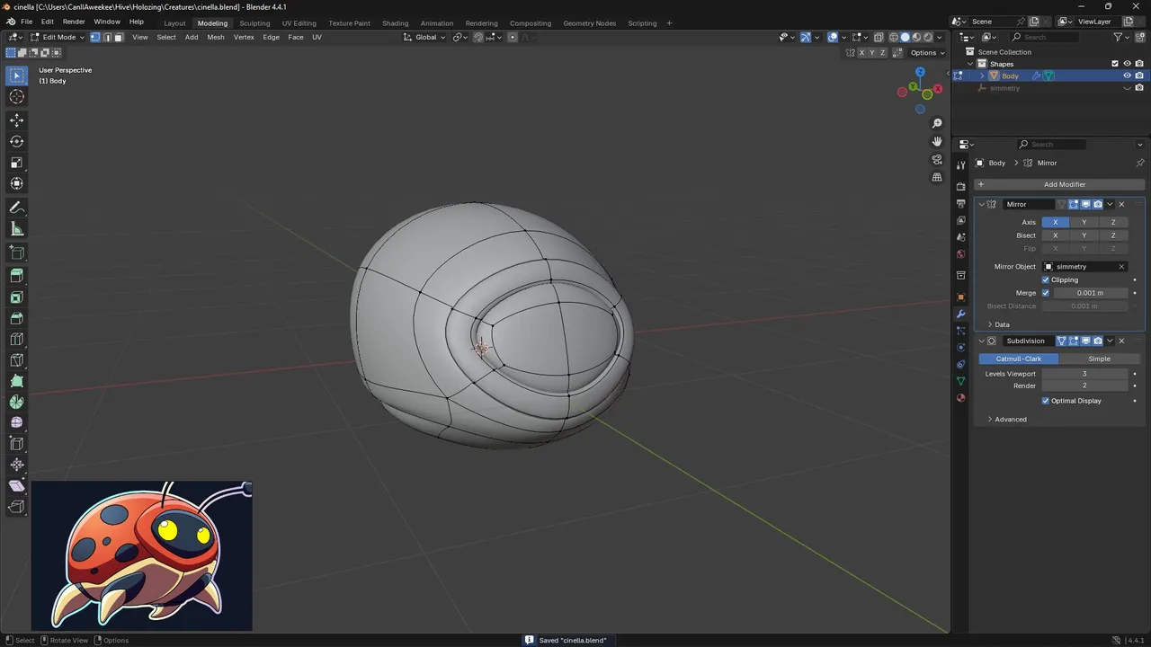The width and height of the screenshot is (1151, 647).
Task: Hide Body object in viewport
Action: (1127, 75)
